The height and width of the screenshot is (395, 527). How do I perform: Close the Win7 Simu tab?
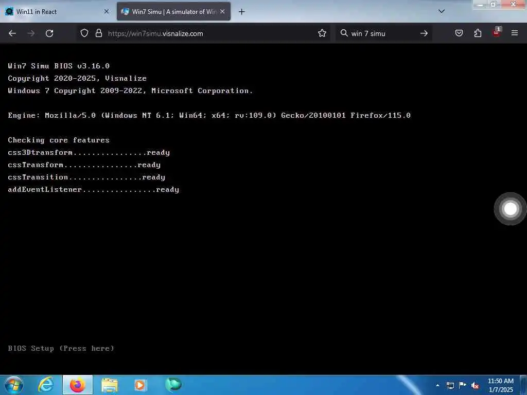[222, 11]
